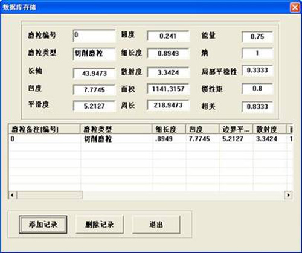Click the 散射度 column header

269,129
